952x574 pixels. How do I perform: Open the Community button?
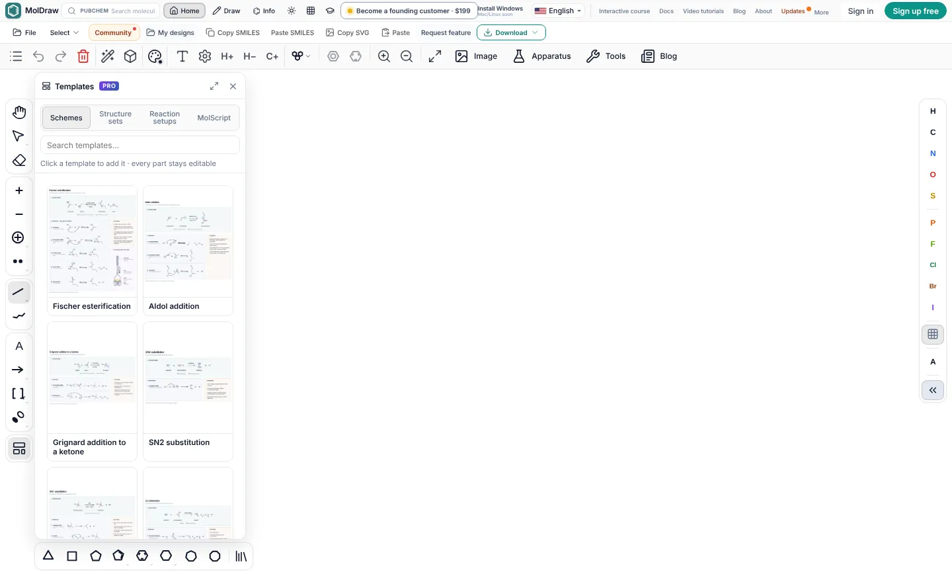point(114,32)
